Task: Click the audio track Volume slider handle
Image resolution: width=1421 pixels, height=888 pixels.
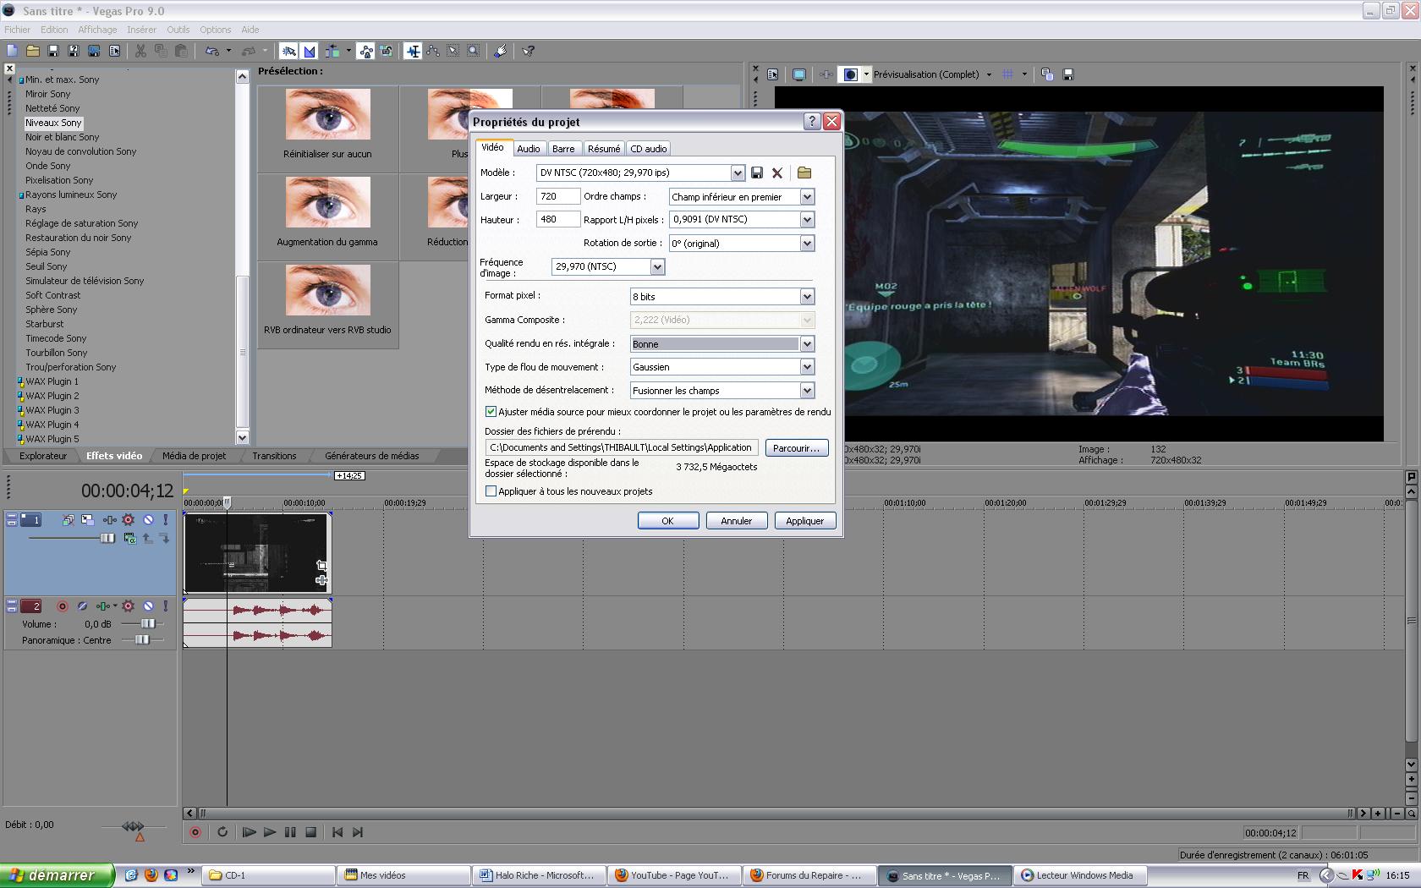Action: coord(148,624)
